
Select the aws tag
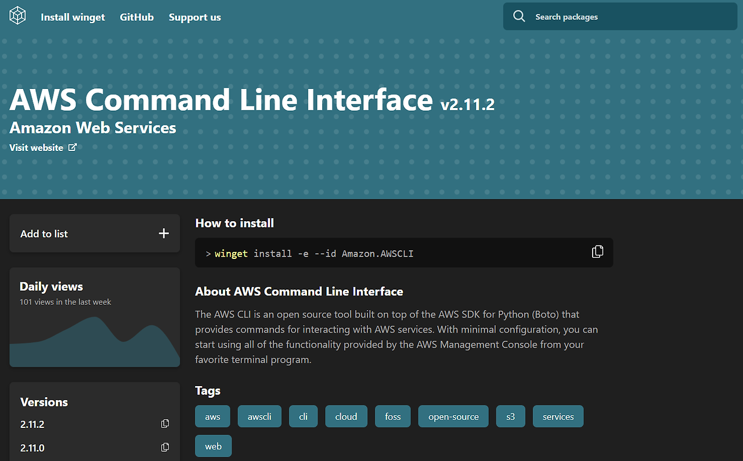coord(212,416)
